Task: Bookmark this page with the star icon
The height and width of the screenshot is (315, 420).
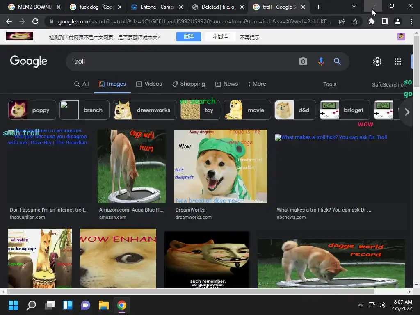Action: pos(355,21)
